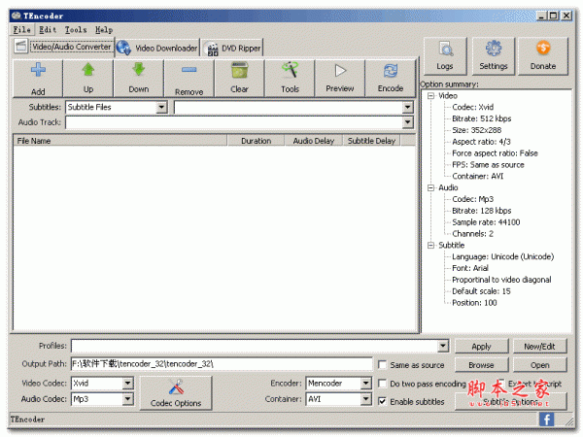This screenshot has height=437, width=583.
Task: Preview the selected file
Action: click(x=340, y=79)
